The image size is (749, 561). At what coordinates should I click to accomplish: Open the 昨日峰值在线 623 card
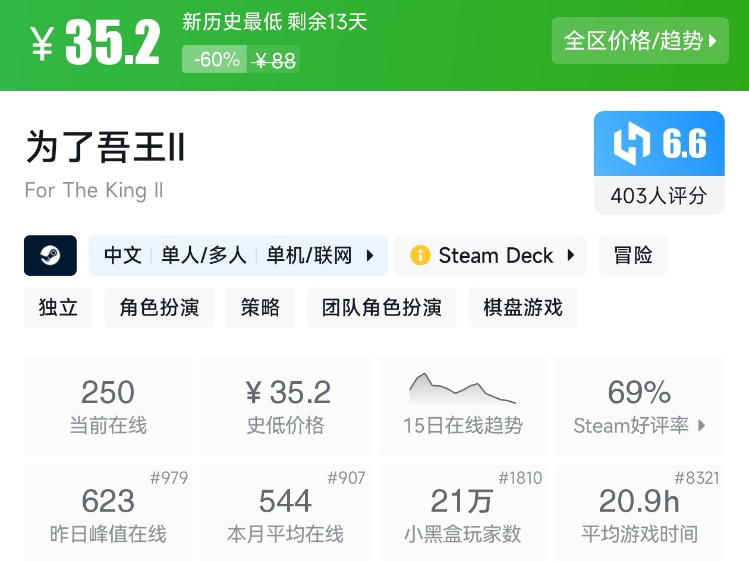tap(108, 512)
